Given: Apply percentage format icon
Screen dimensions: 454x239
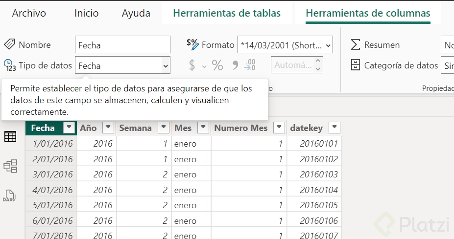Looking at the screenshot, I should click(x=217, y=65).
